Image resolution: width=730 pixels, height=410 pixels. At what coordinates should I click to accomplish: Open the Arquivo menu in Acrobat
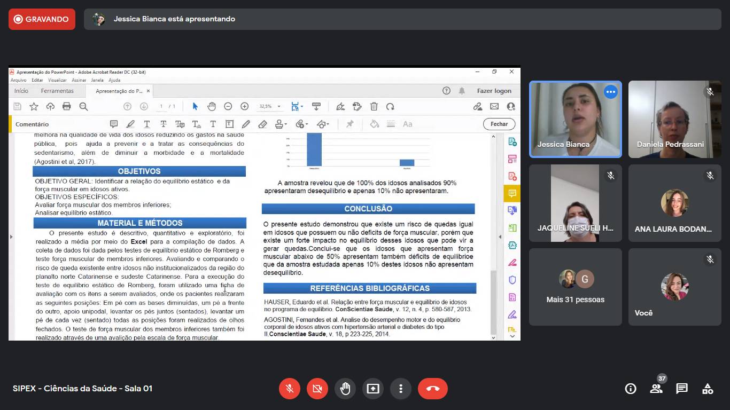click(18, 80)
